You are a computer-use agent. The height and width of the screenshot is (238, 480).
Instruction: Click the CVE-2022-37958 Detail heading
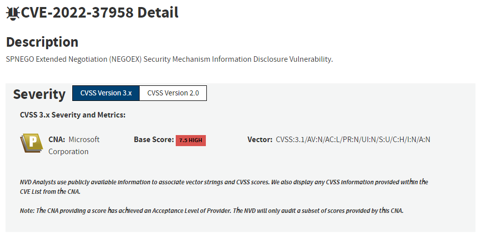pos(100,13)
